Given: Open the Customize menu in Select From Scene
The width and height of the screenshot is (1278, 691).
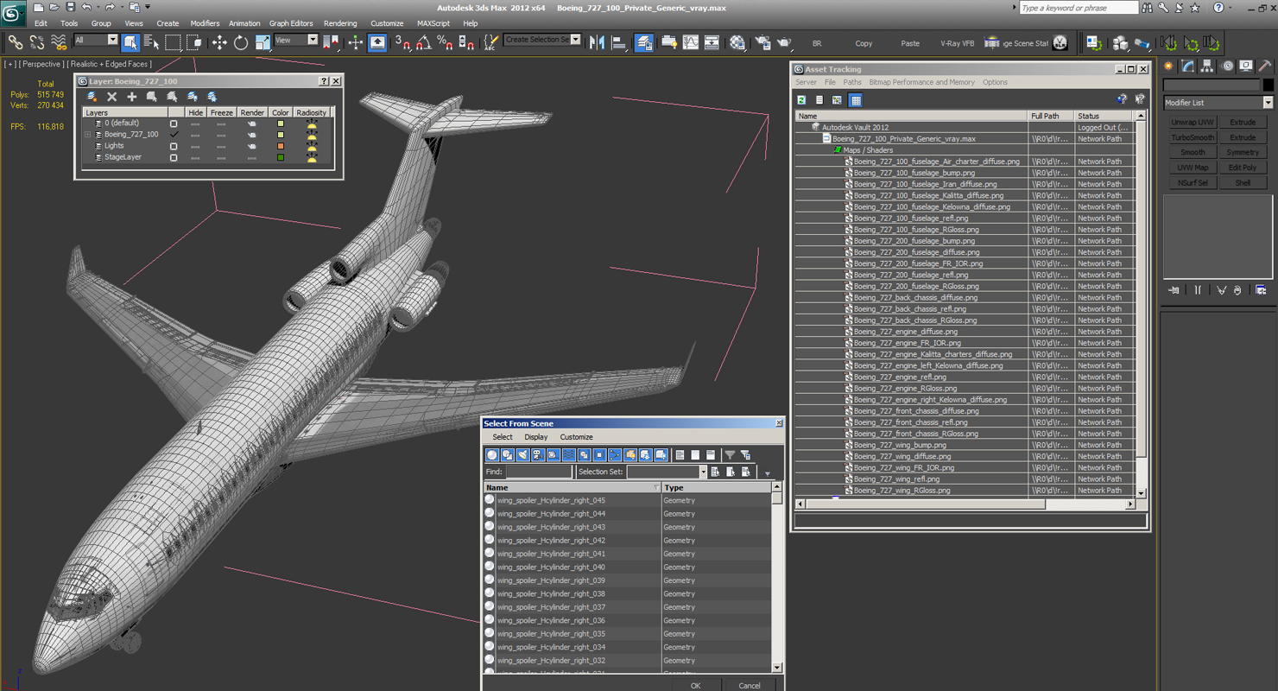Looking at the screenshot, I should point(576,437).
